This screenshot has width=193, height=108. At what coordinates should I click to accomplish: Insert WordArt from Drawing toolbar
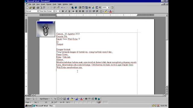click(x=68, y=99)
